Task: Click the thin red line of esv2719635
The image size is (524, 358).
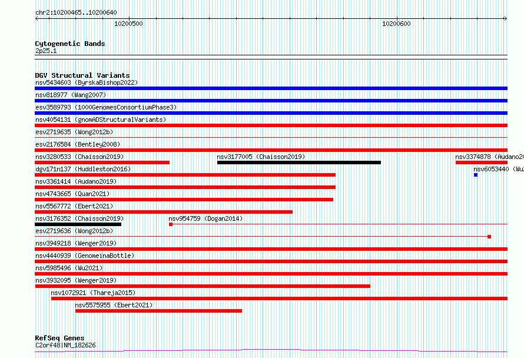Action: pos(271,137)
